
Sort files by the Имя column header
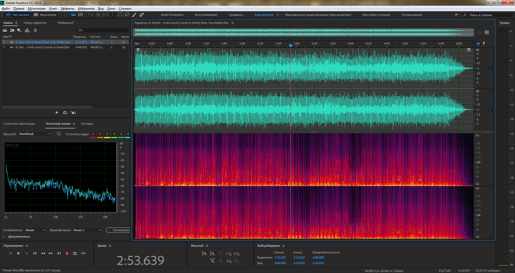click(x=7, y=37)
